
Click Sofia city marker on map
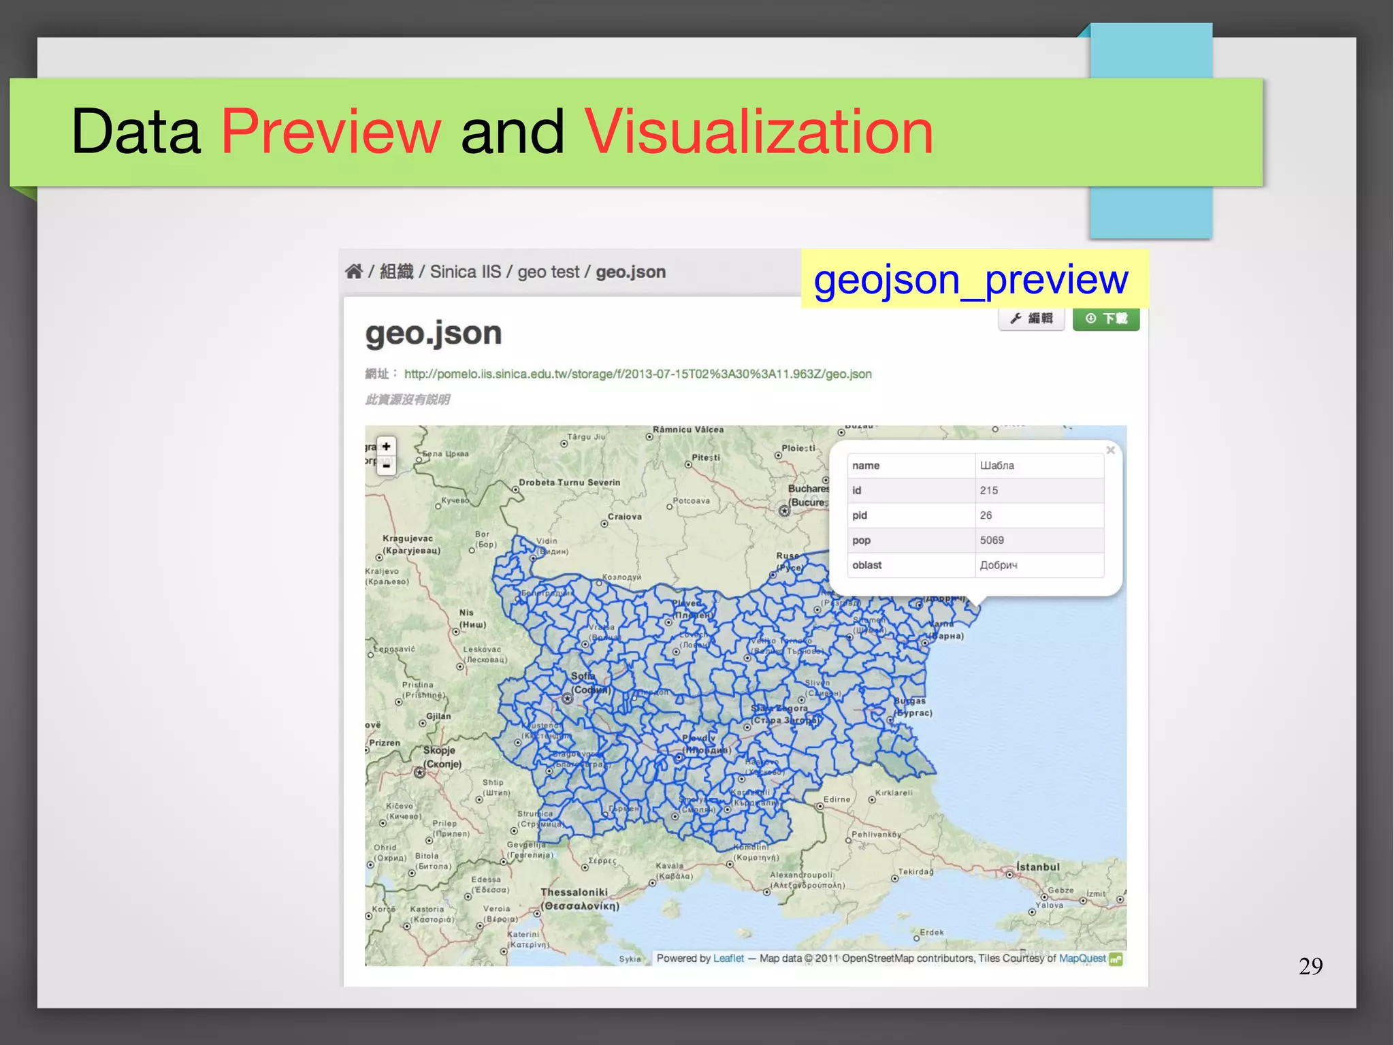pos(567,698)
